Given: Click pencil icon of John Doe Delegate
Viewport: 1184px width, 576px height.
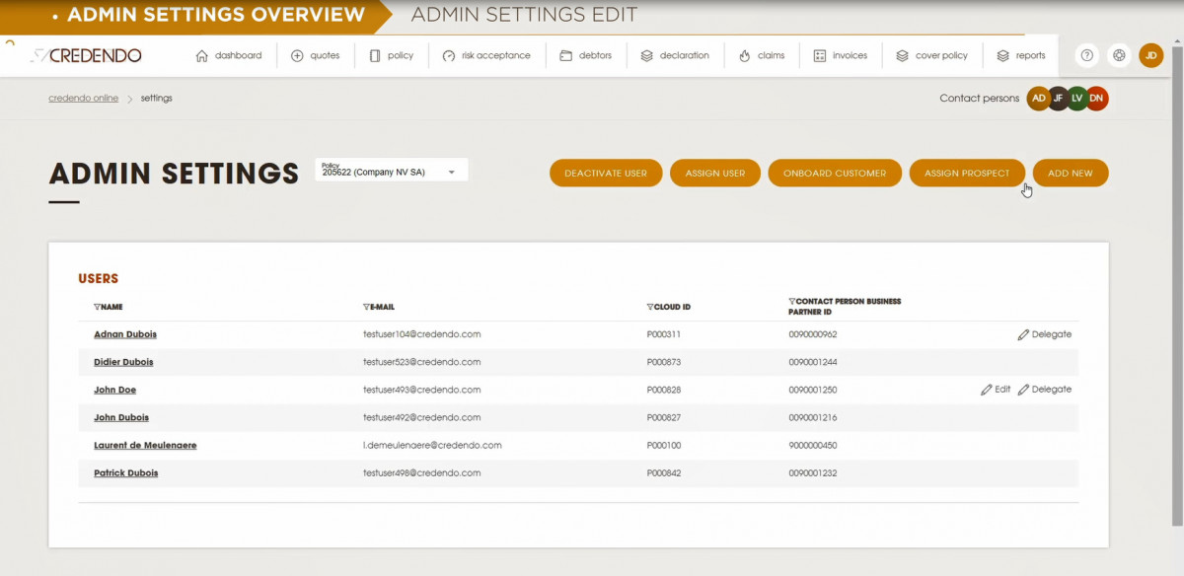Looking at the screenshot, I should (x=1023, y=390).
